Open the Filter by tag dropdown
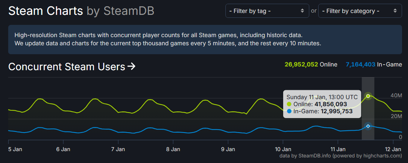This screenshot has height=163, width=408. (267, 11)
